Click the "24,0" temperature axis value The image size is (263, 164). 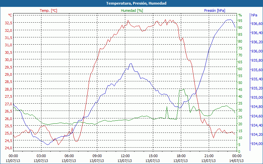pos(9,148)
